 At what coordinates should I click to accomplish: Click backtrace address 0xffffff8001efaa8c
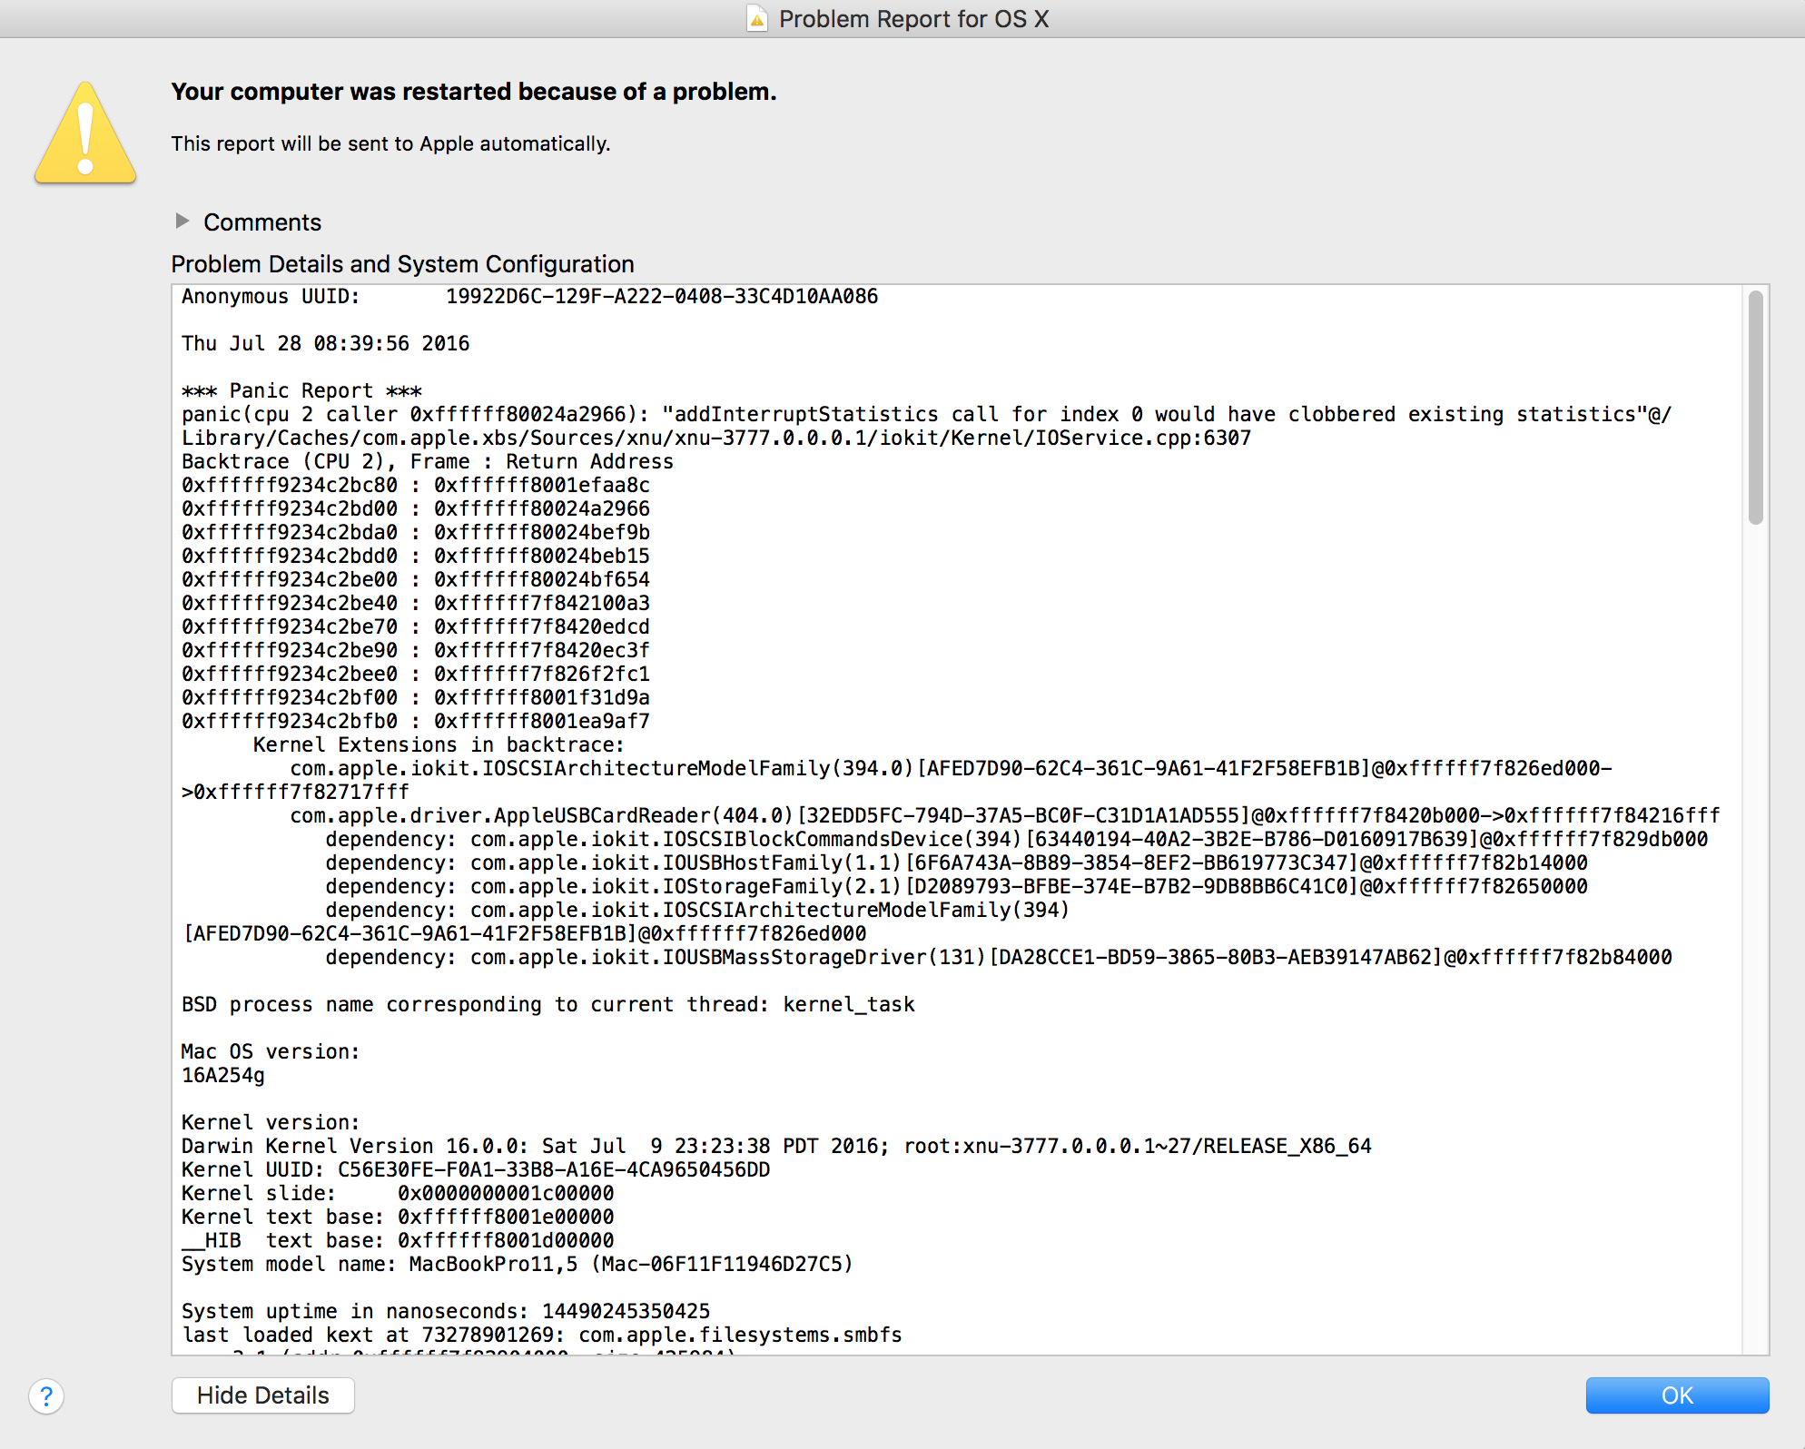[x=542, y=486]
